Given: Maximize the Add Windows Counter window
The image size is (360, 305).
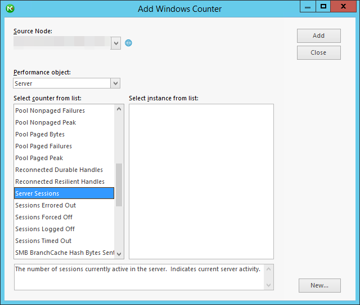Looking at the screenshot, I should (x=323, y=6).
